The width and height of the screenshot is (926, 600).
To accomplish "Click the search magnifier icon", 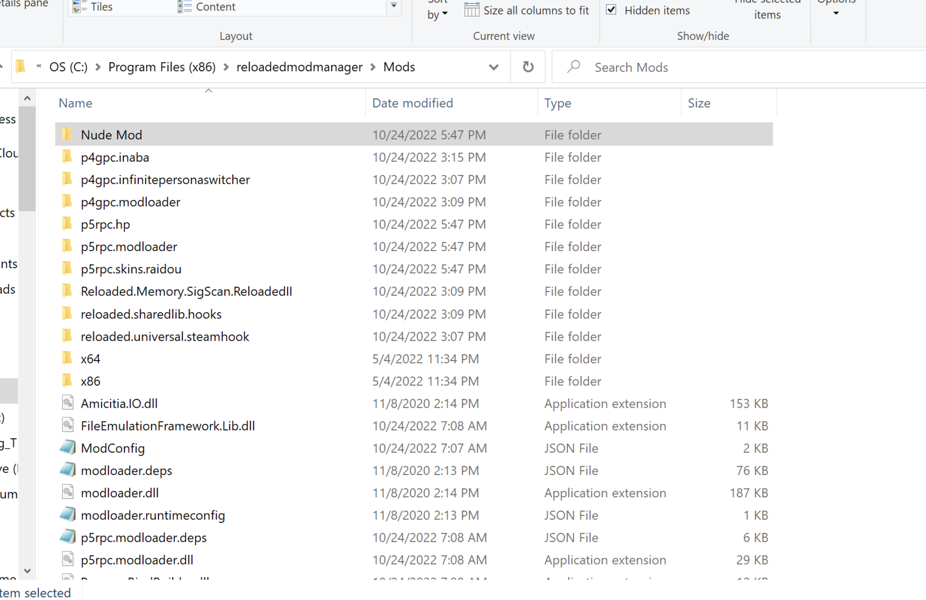I will 574,67.
